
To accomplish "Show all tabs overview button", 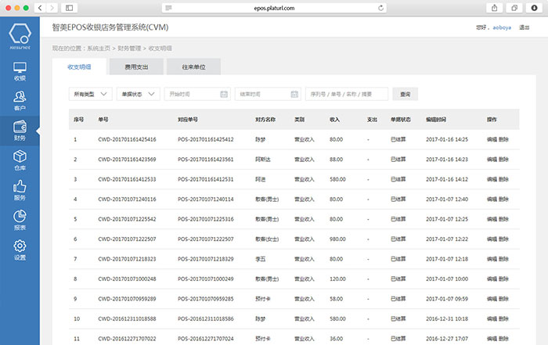I will click(514, 8).
